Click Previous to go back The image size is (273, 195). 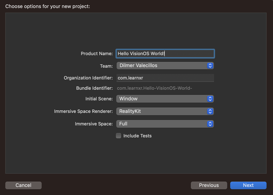209,185
